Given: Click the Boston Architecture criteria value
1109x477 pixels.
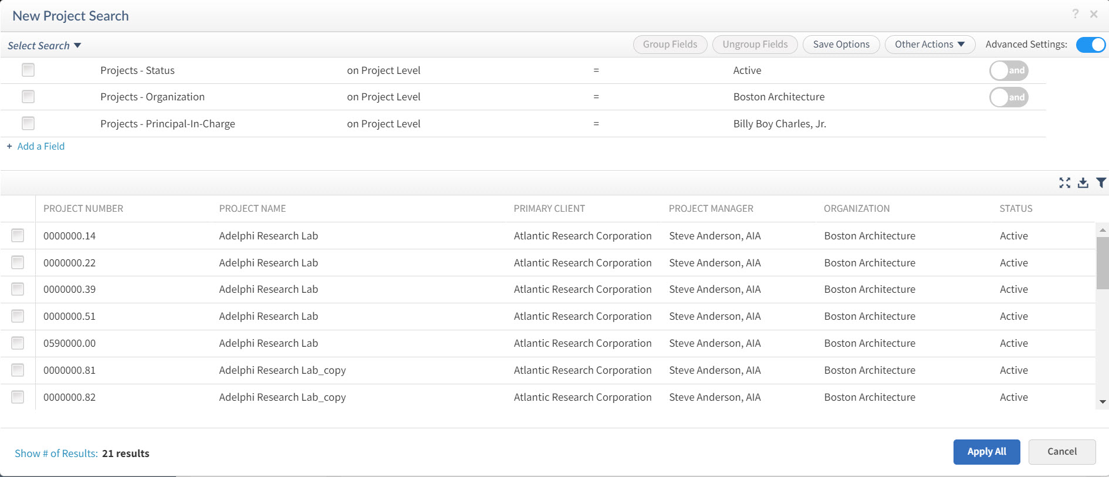Looking at the screenshot, I should (779, 97).
